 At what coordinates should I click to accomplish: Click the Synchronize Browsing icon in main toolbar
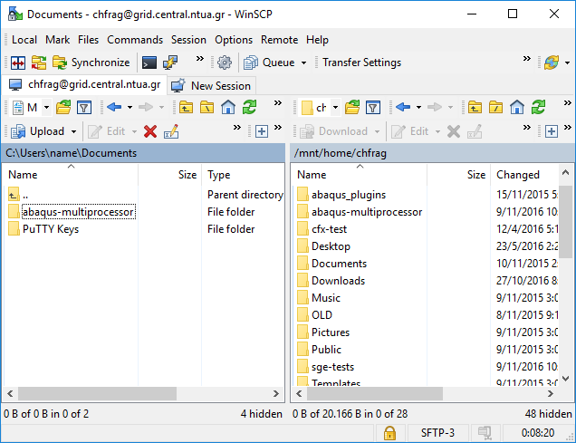[39, 63]
